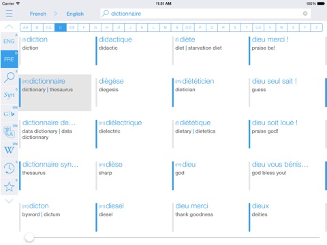Click the slider knob at bottom
The width and height of the screenshot is (327, 245).
(29, 238)
